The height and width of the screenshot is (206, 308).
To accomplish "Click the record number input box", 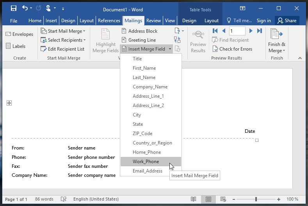I will click(237, 31).
